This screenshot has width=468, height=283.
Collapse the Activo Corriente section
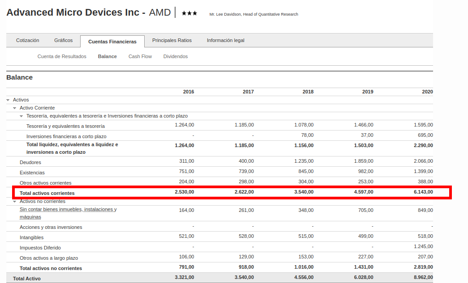(15, 108)
